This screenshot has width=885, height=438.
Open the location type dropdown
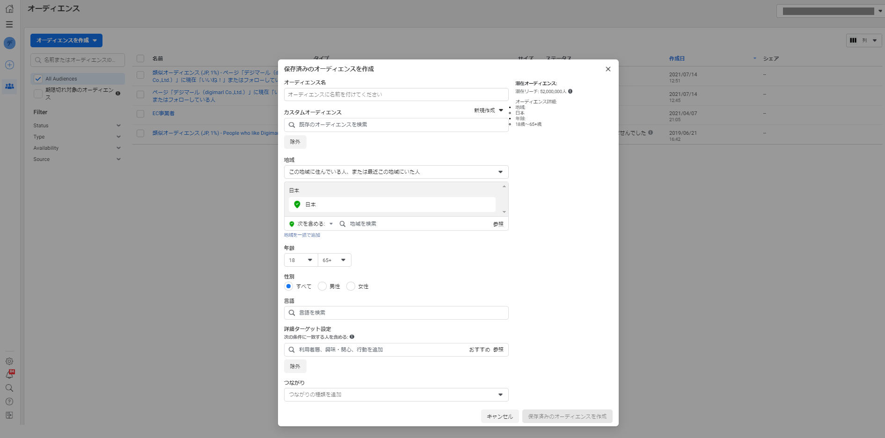tap(396, 172)
